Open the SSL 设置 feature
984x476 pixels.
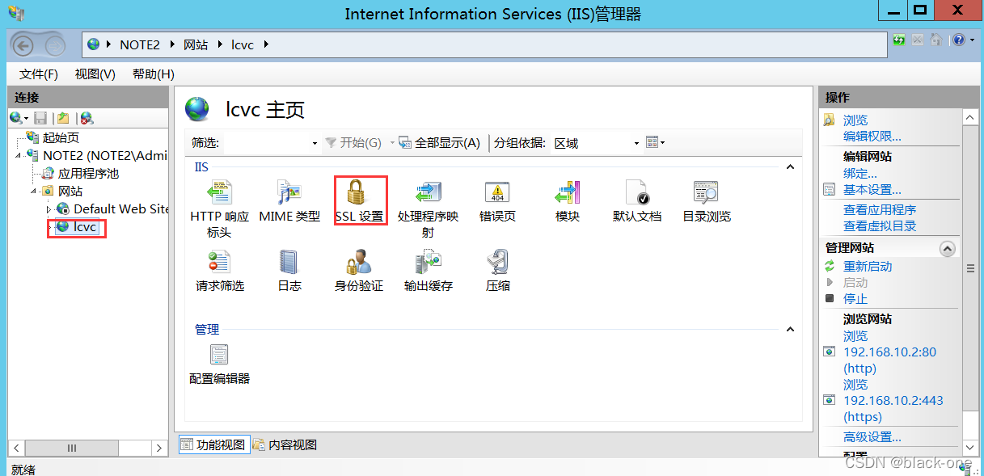click(359, 201)
